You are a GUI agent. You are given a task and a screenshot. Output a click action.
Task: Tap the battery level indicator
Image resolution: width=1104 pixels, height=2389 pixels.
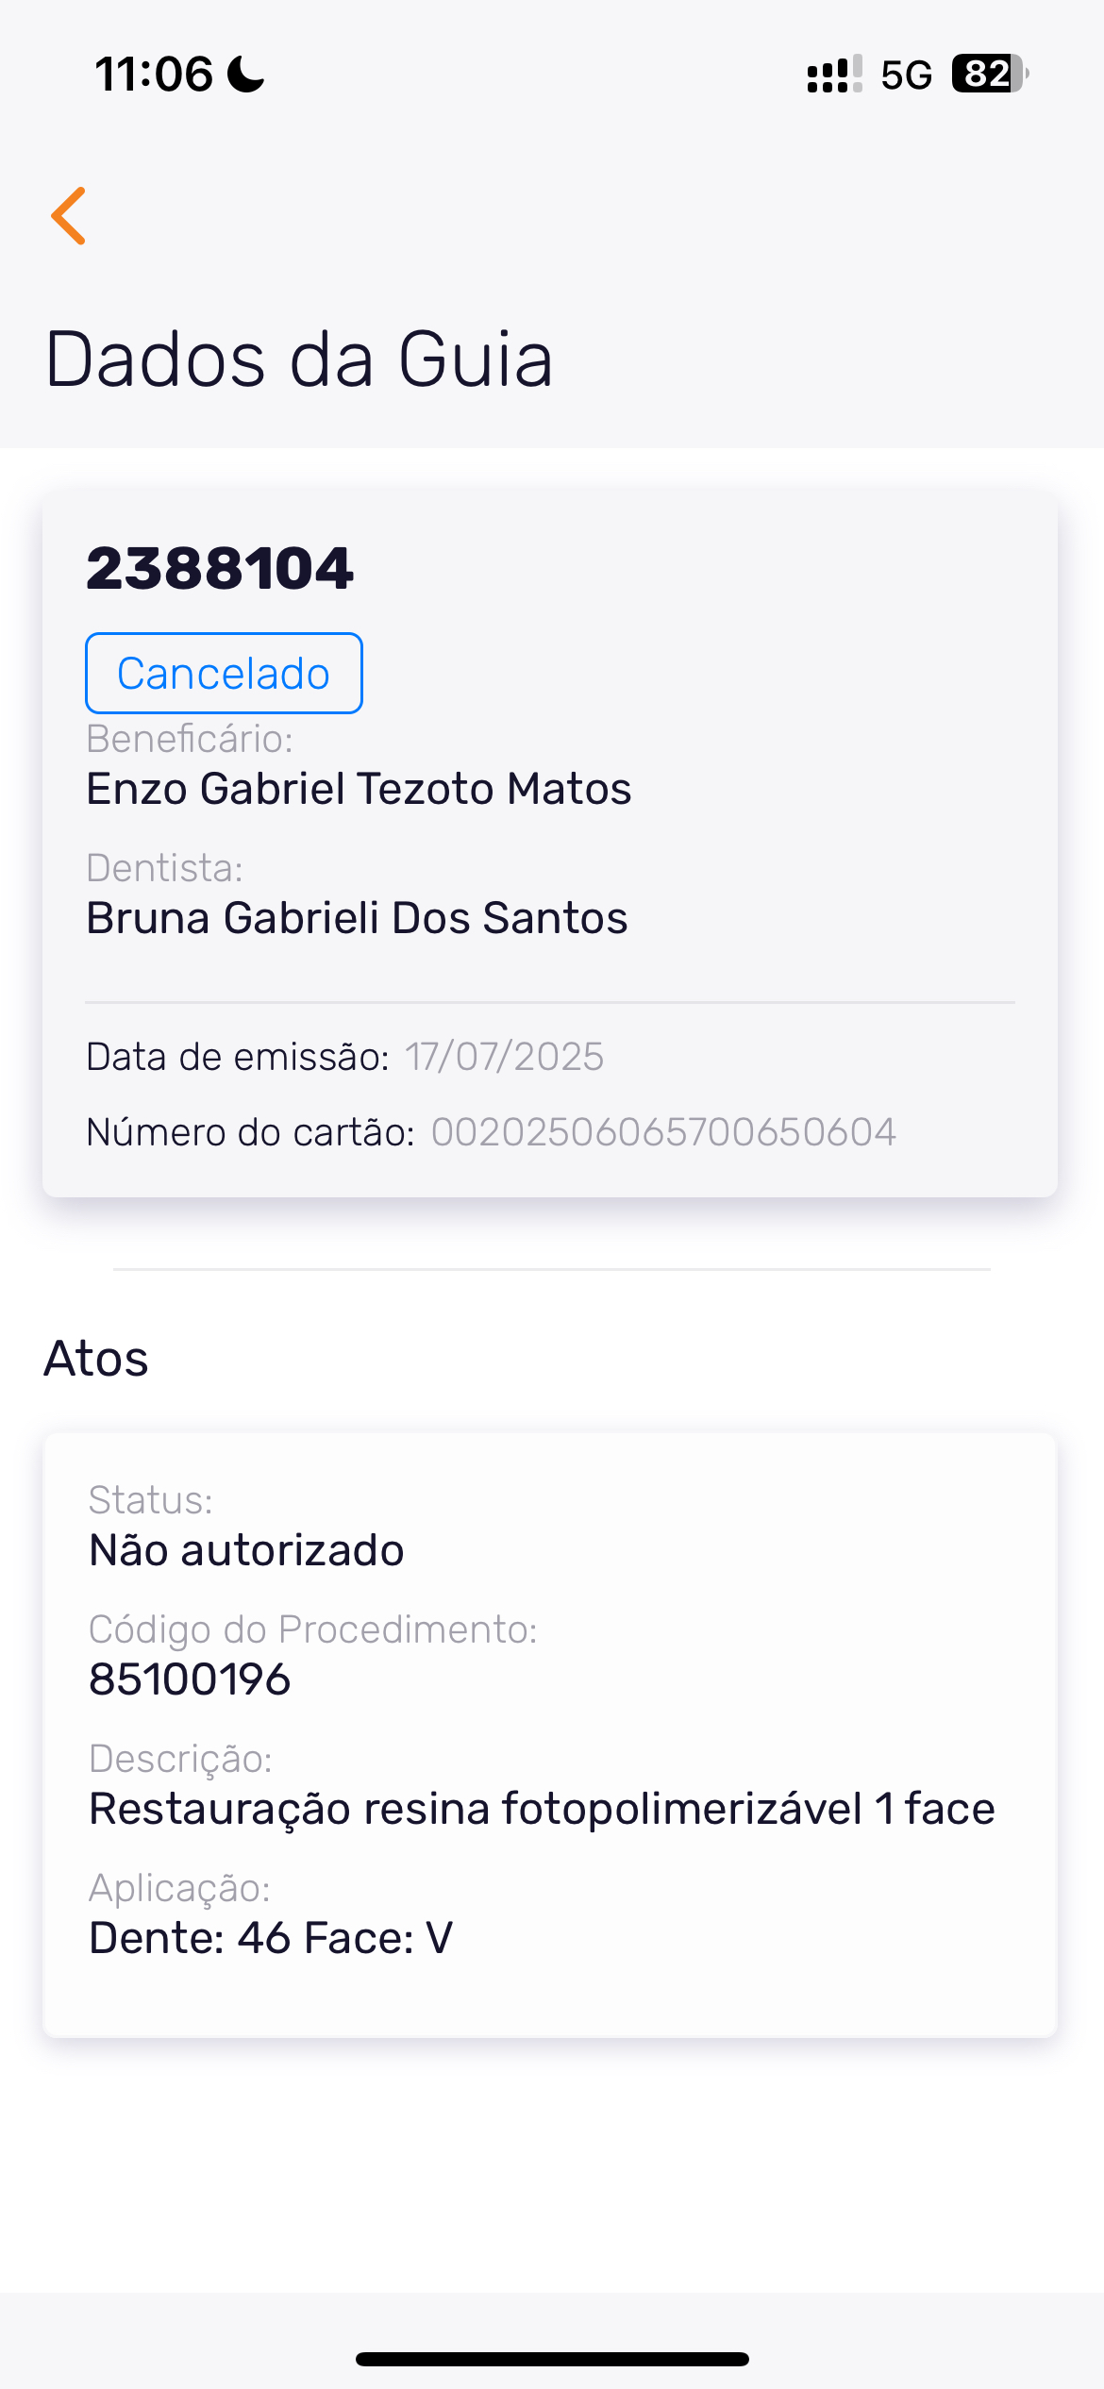coord(989,74)
